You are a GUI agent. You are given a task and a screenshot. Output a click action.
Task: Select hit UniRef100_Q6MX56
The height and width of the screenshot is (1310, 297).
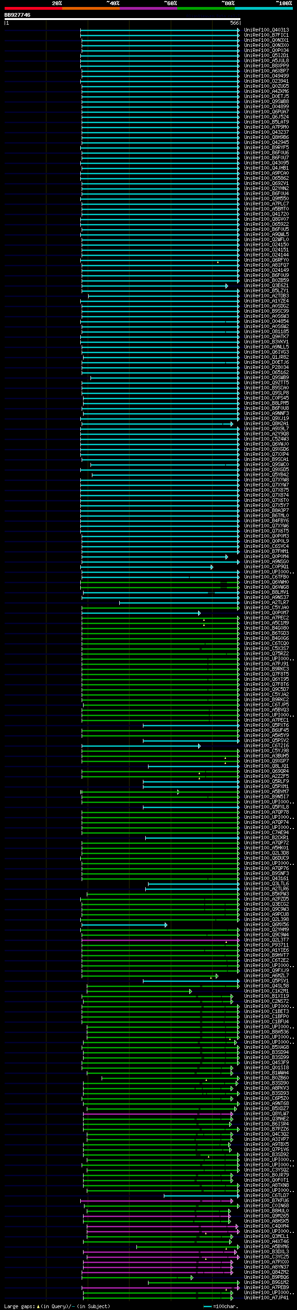[266, 924]
